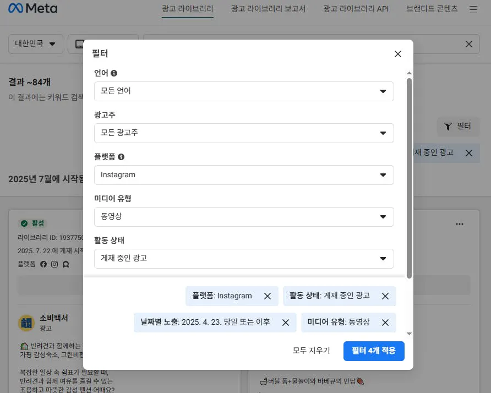This screenshot has width=491, height=393.
Task: Remove the 활동 상태: 게재 중인 광고 chip
Action: pyautogui.click(x=385, y=296)
